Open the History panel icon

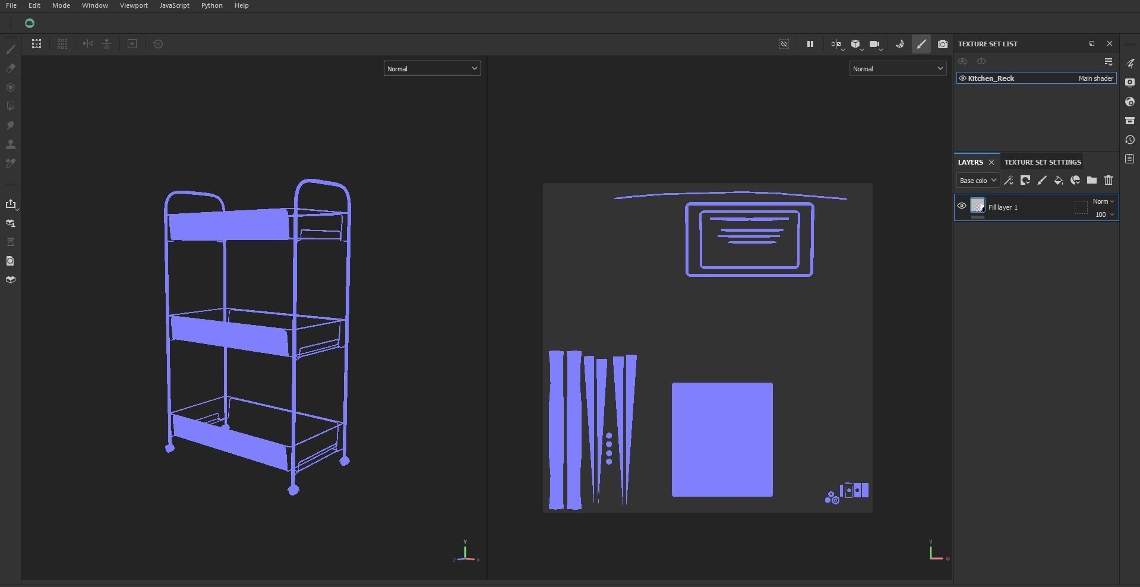click(1130, 140)
